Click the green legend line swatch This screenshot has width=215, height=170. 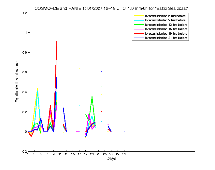(139, 25)
